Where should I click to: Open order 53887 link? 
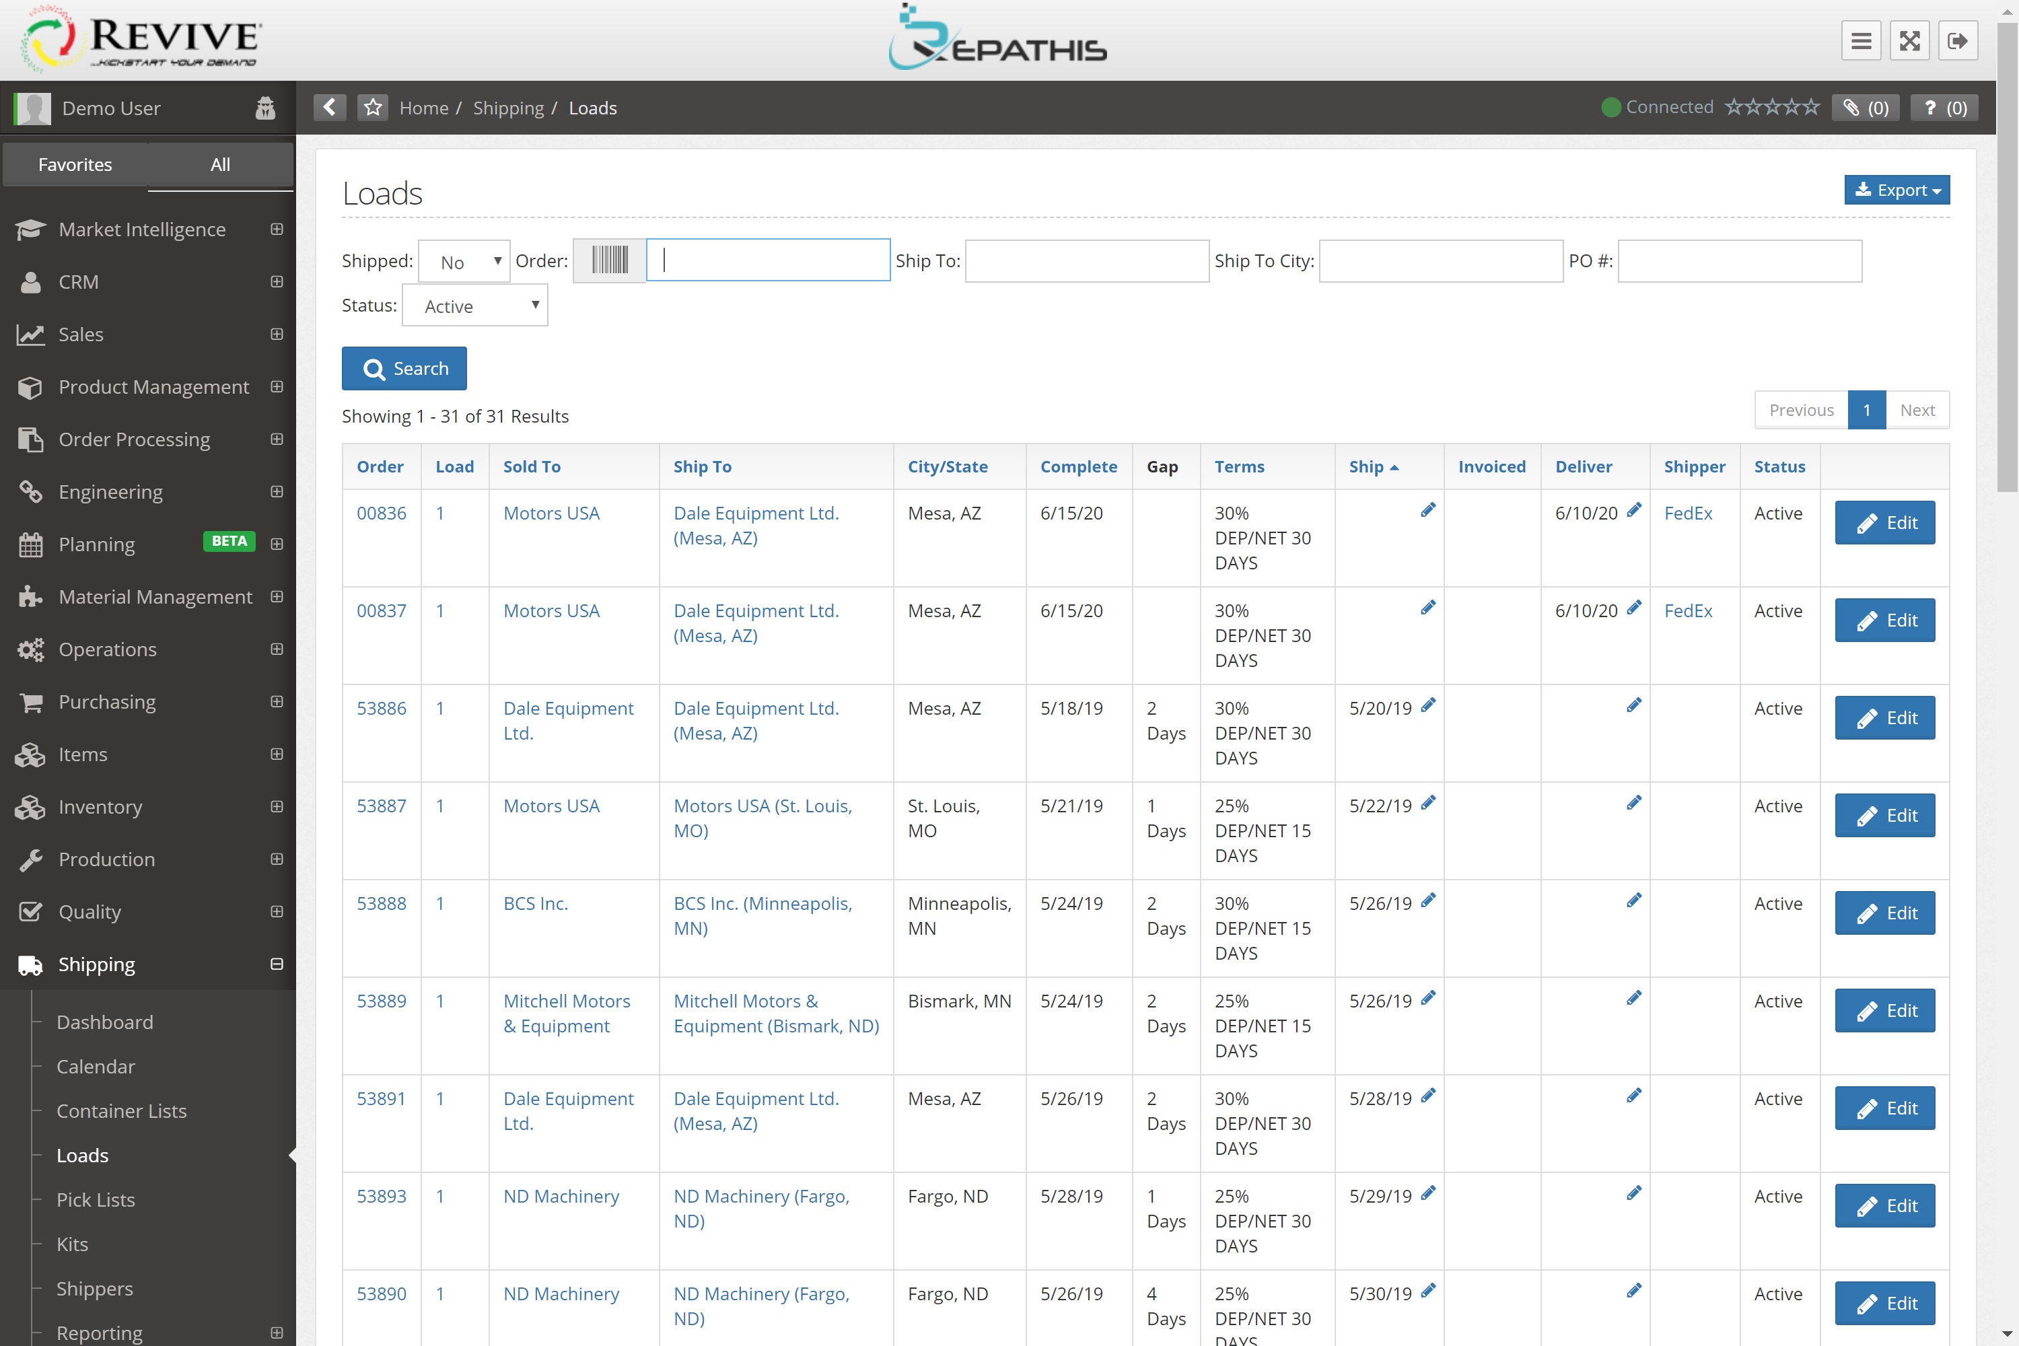pos(382,806)
